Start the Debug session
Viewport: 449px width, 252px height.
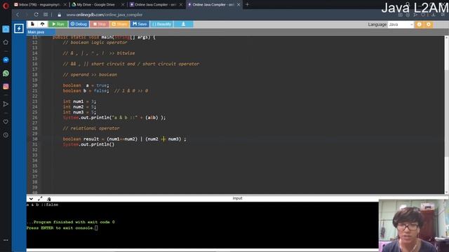point(79,24)
